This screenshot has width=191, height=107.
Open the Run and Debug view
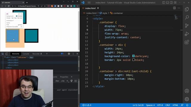pos(187,34)
